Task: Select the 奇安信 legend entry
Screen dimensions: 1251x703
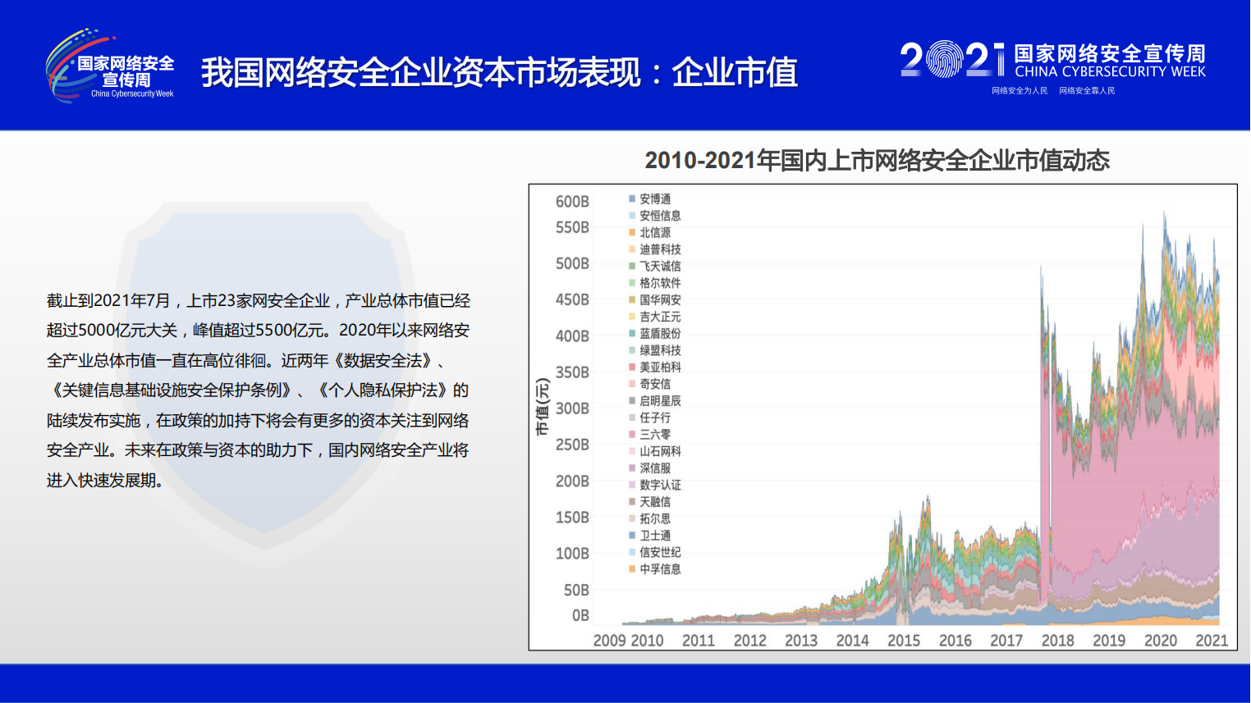Action: click(654, 384)
